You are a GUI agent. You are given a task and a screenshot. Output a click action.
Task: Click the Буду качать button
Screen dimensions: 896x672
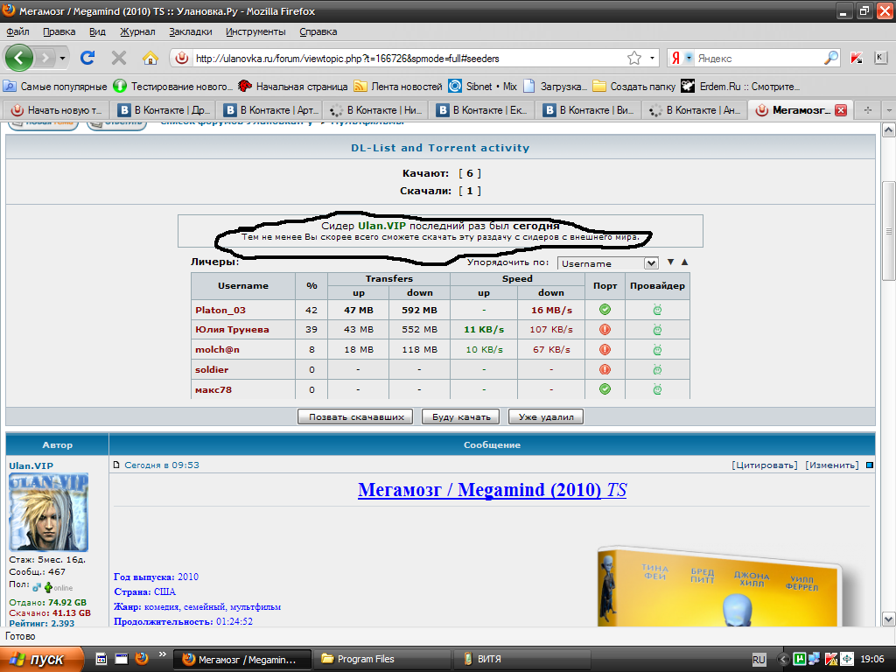point(461,416)
